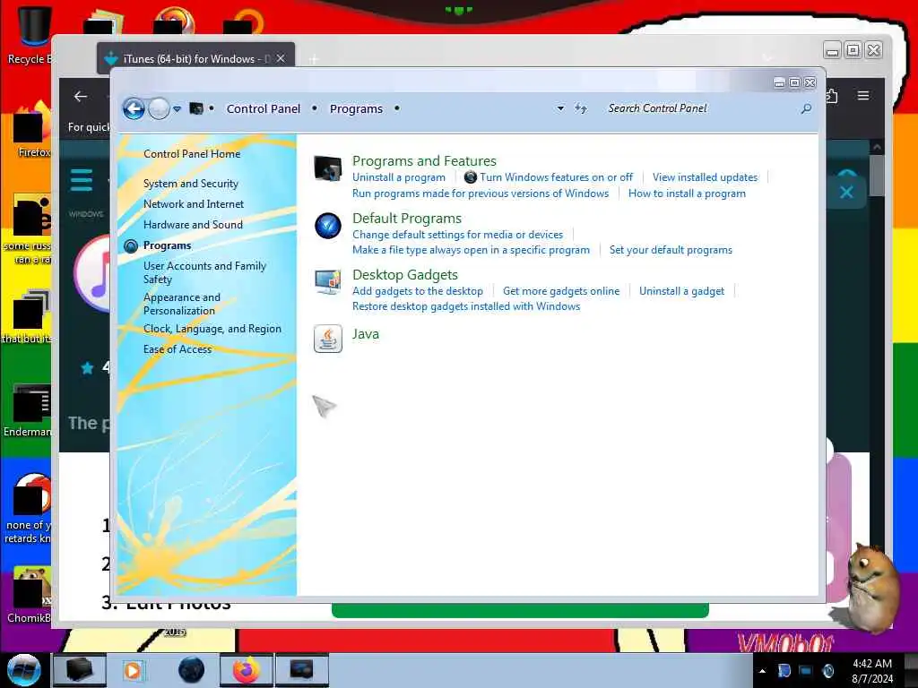Image resolution: width=918 pixels, height=688 pixels.
Task: Click the Control Panel icon in address bar
Action: [x=196, y=108]
